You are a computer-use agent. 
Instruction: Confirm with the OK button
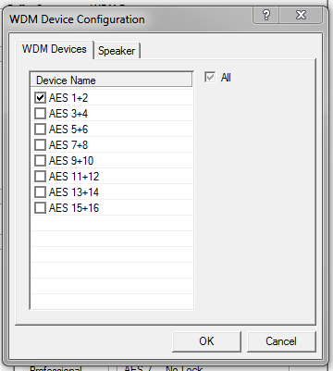(206, 341)
